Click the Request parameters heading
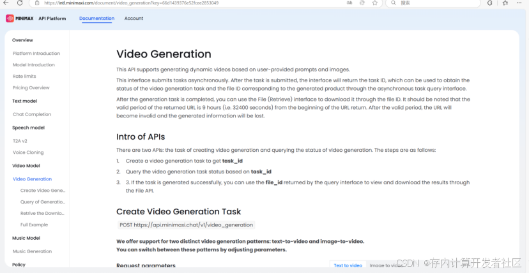This screenshot has width=529, height=273. coord(146,265)
